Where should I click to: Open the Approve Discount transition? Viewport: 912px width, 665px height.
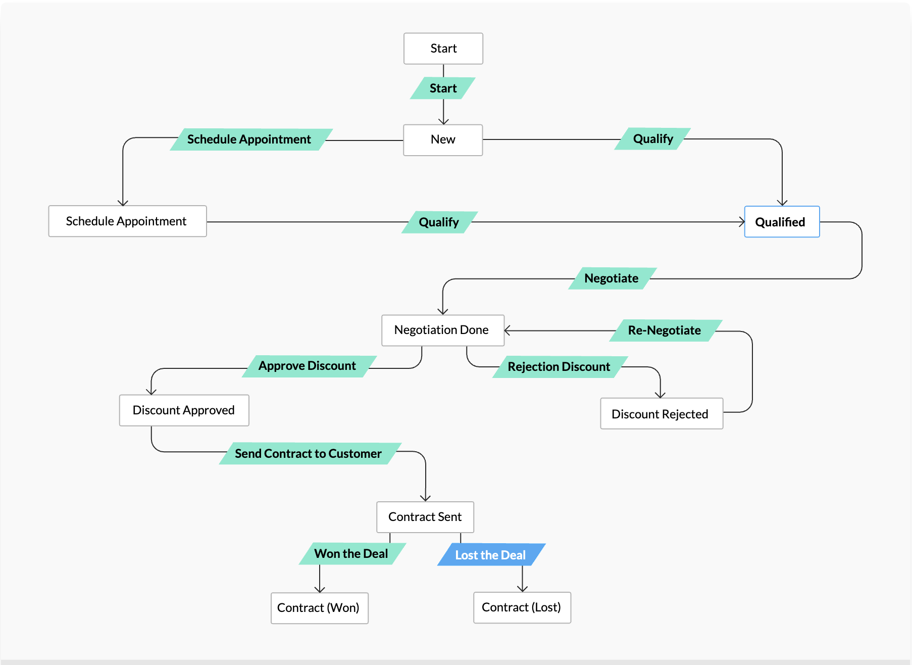(307, 366)
